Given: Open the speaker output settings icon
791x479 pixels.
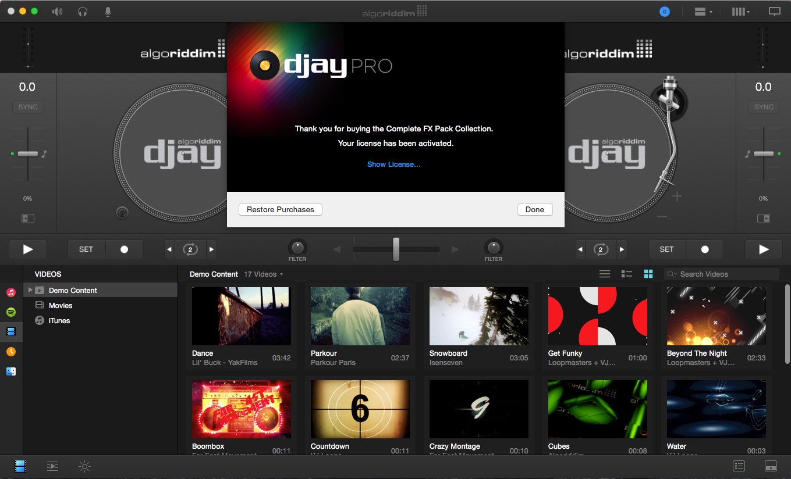Looking at the screenshot, I should 57,11.
